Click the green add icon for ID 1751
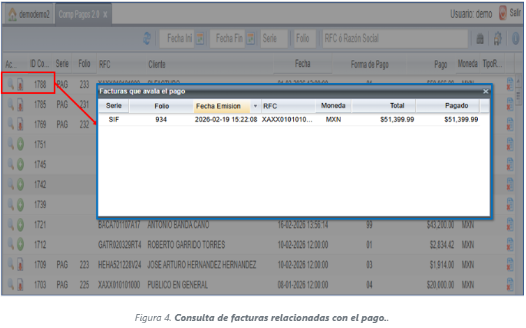Screen dimensions: 526x328 coord(20,144)
